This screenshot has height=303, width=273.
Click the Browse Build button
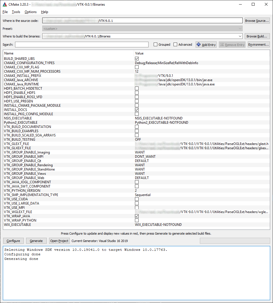point(257,36)
